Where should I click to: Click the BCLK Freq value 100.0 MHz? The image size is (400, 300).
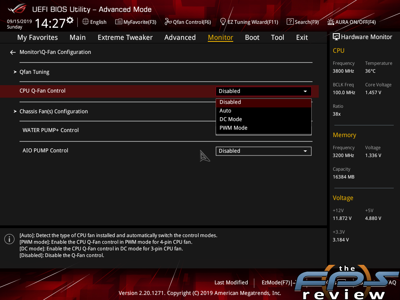[x=344, y=93]
